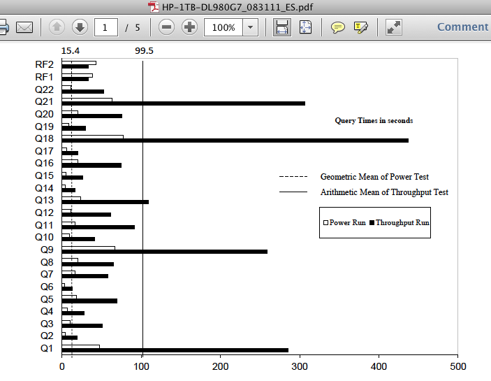Click the Q18 throughput run bar

coord(235,141)
